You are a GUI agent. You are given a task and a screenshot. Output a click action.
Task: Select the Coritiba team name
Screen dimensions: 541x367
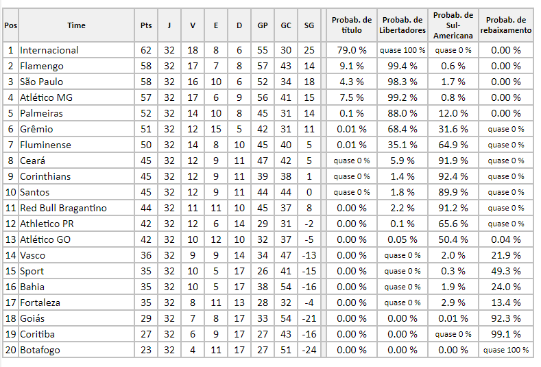click(37, 334)
